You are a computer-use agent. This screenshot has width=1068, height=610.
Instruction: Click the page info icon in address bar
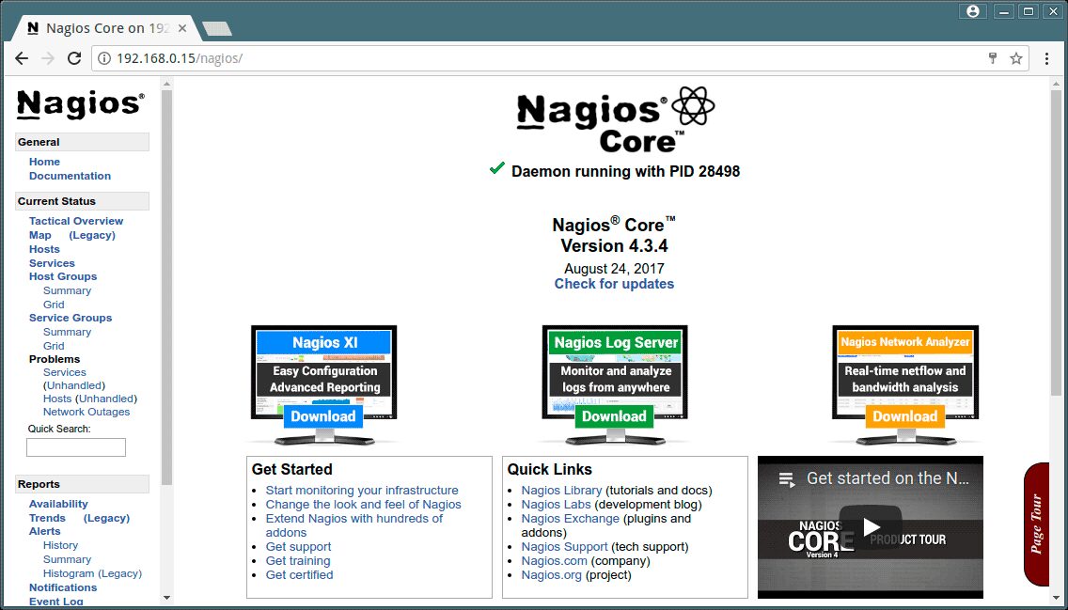coord(103,57)
